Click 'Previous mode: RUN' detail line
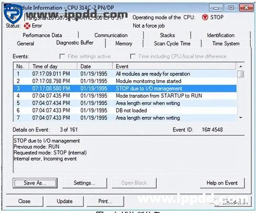The width and height of the screenshot is (256, 213). [36, 147]
